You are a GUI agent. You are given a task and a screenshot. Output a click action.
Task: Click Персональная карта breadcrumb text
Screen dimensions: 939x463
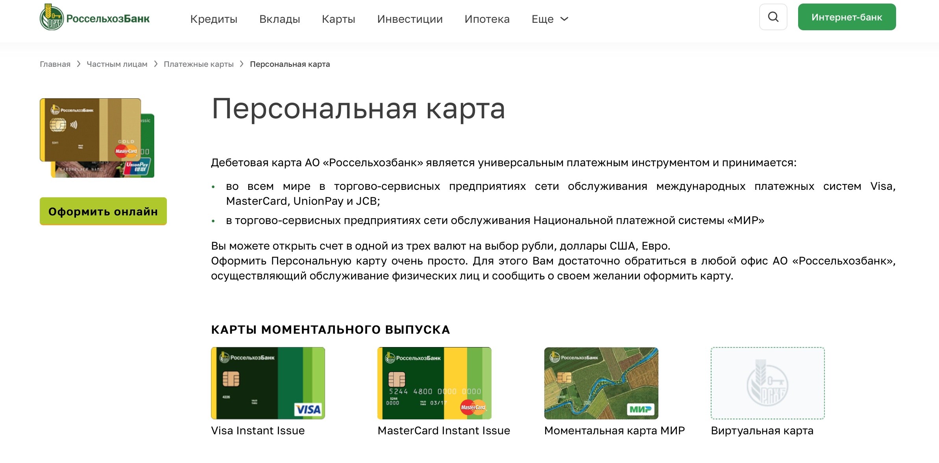pyautogui.click(x=290, y=64)
